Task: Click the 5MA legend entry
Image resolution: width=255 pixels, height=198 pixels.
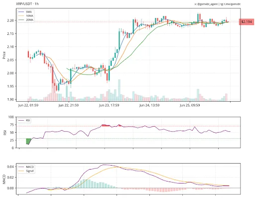Action: pyautogui.click(x=25, y=12)
